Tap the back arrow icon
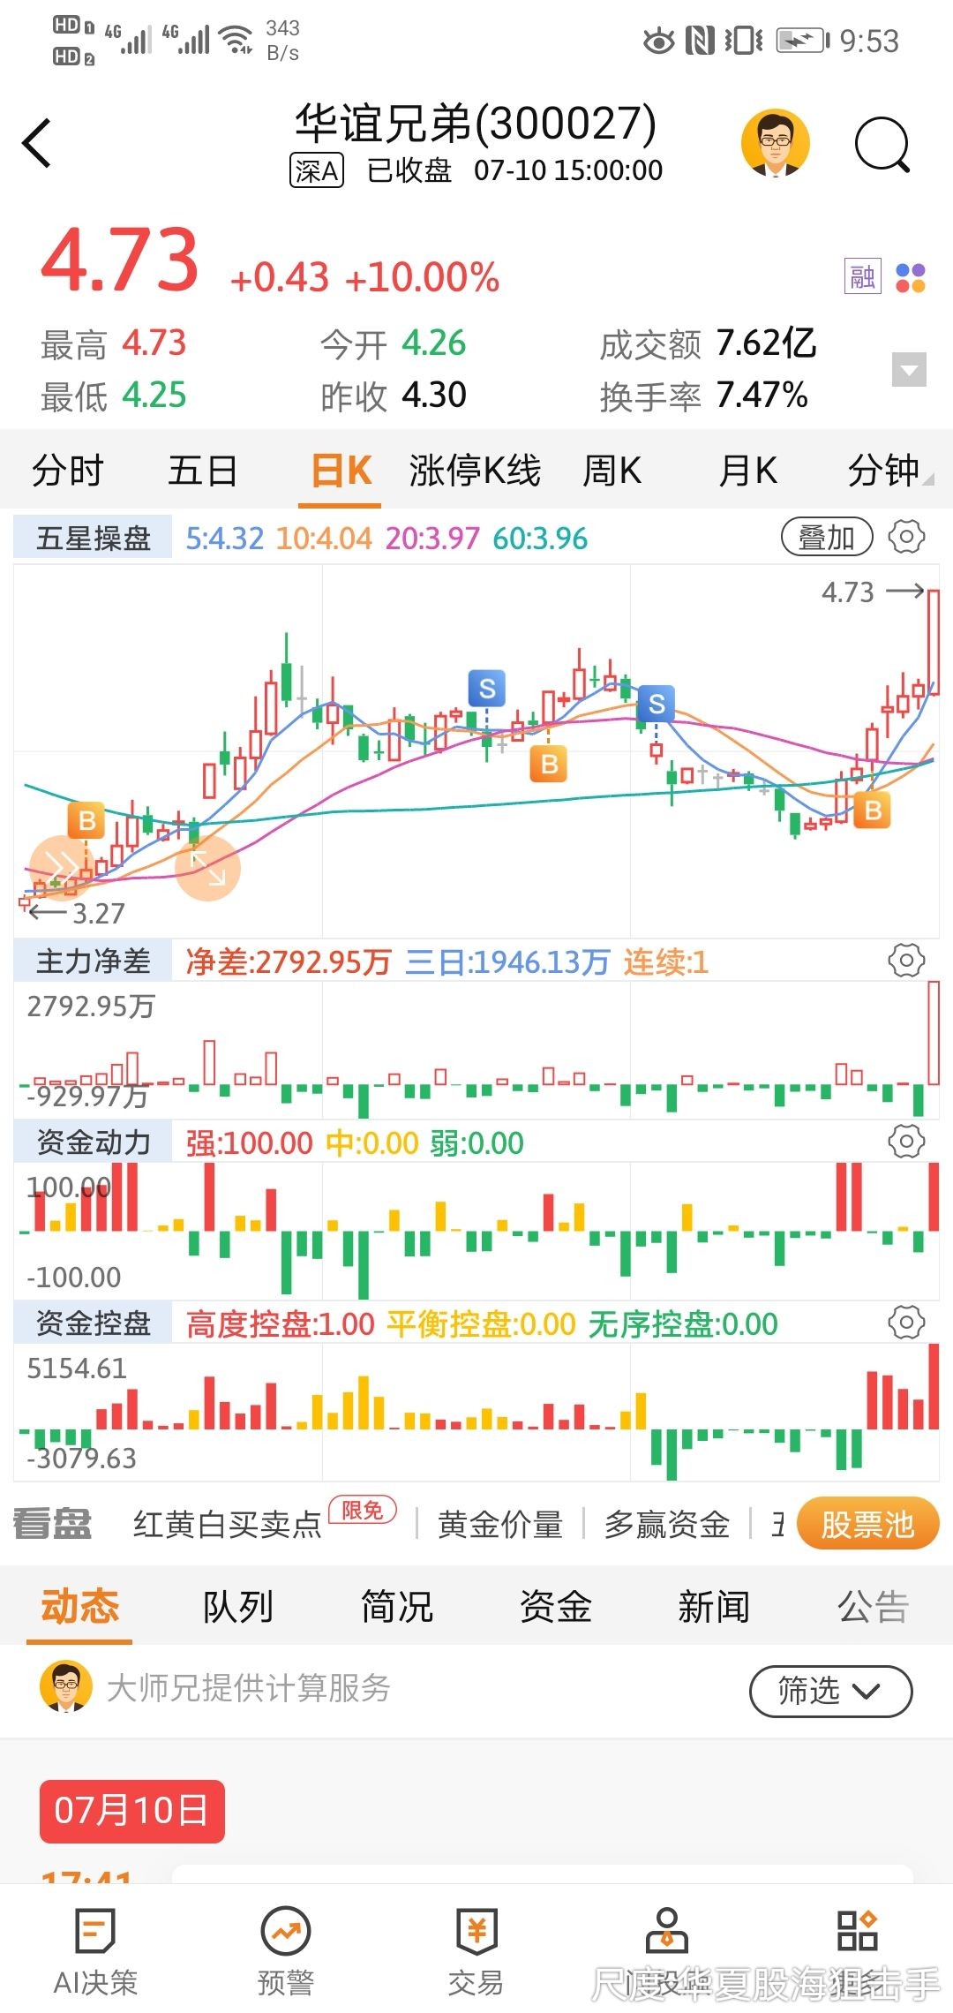Image resolution: width=953 pixels, height=2013 pixels. [37, 143]
